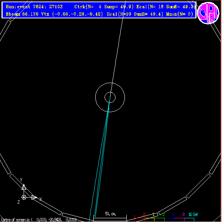The width and height of the screenshot is (222, 222).
Task: Select the larger outer circle around vertex
Action: click(x=110, y=97)
